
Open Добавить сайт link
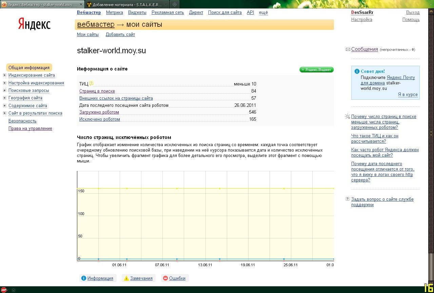click(x=120, y=35)
